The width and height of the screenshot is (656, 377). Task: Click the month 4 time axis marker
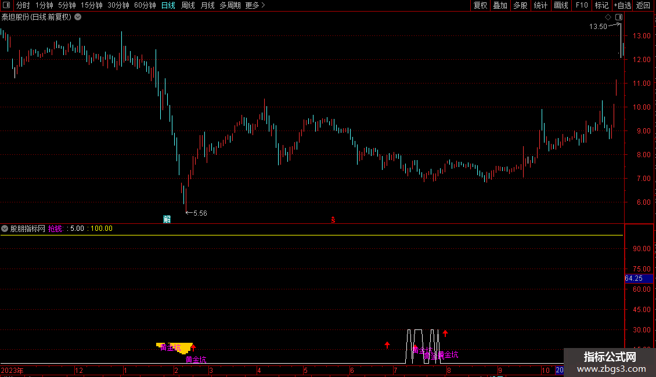pyautogui.click(x=259, y=370)
